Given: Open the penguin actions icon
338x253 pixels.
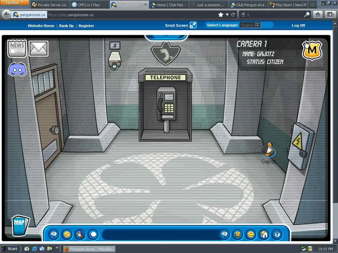Looking at the screenshot, I should [x=80, y=234].
